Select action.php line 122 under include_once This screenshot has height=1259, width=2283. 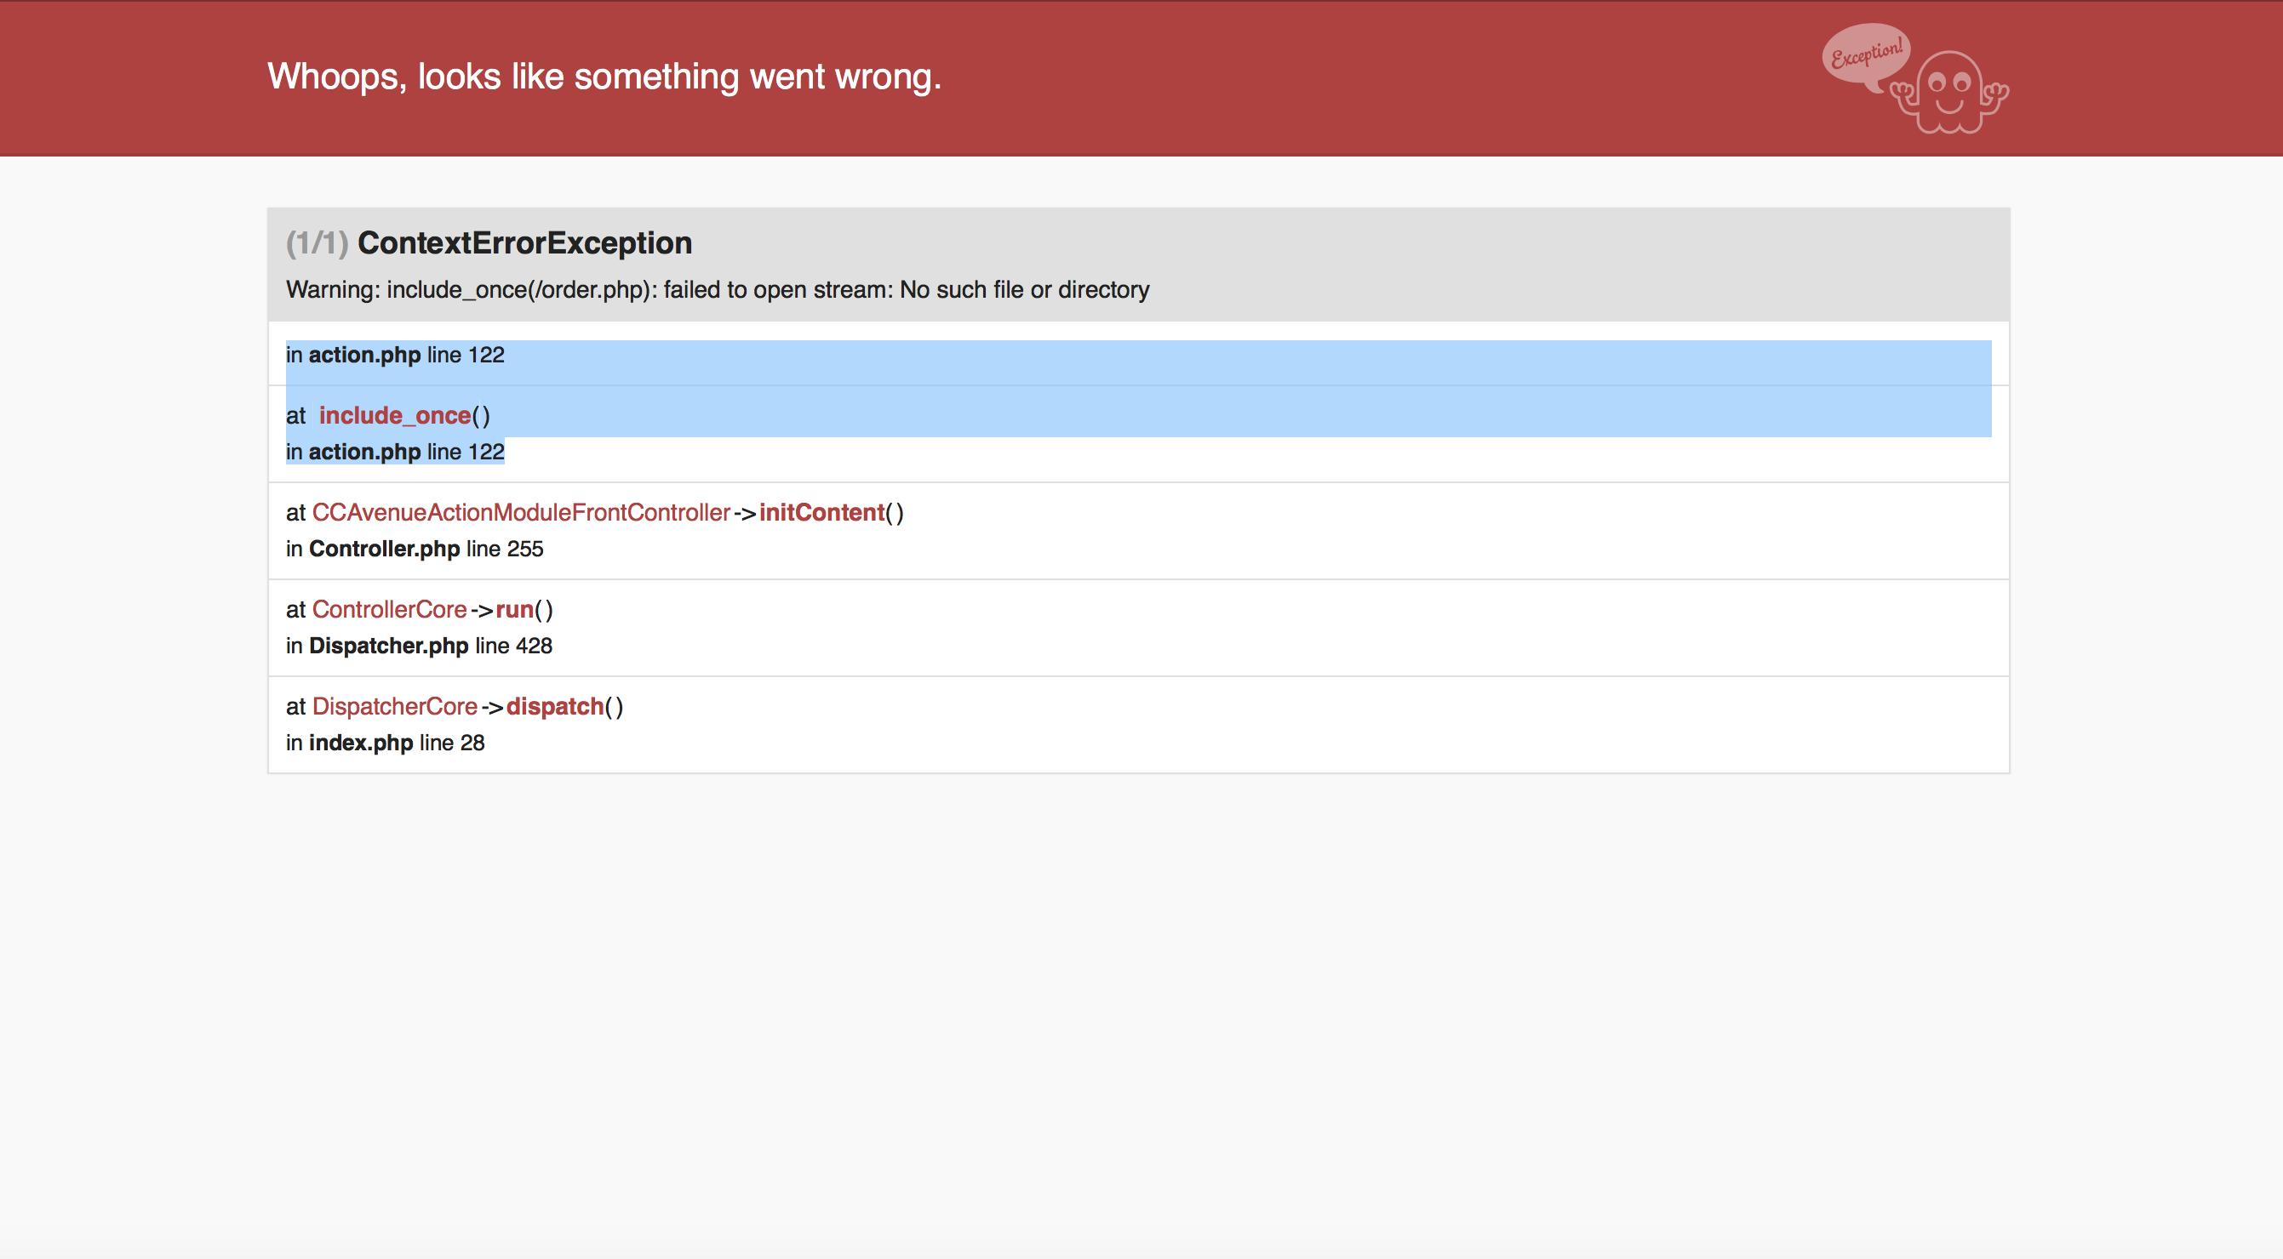(395, 453)
